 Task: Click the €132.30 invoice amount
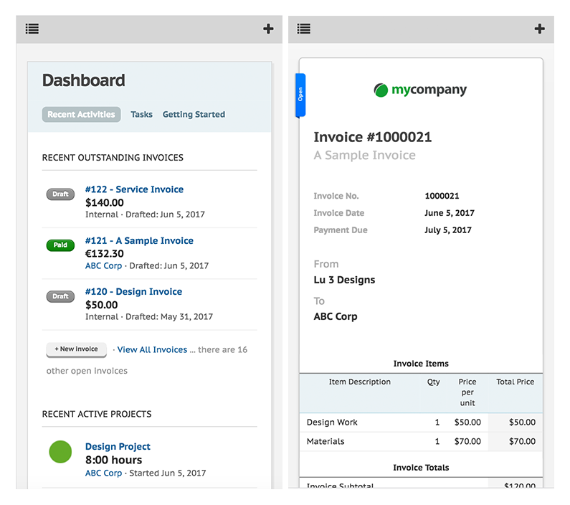[105, 253]
